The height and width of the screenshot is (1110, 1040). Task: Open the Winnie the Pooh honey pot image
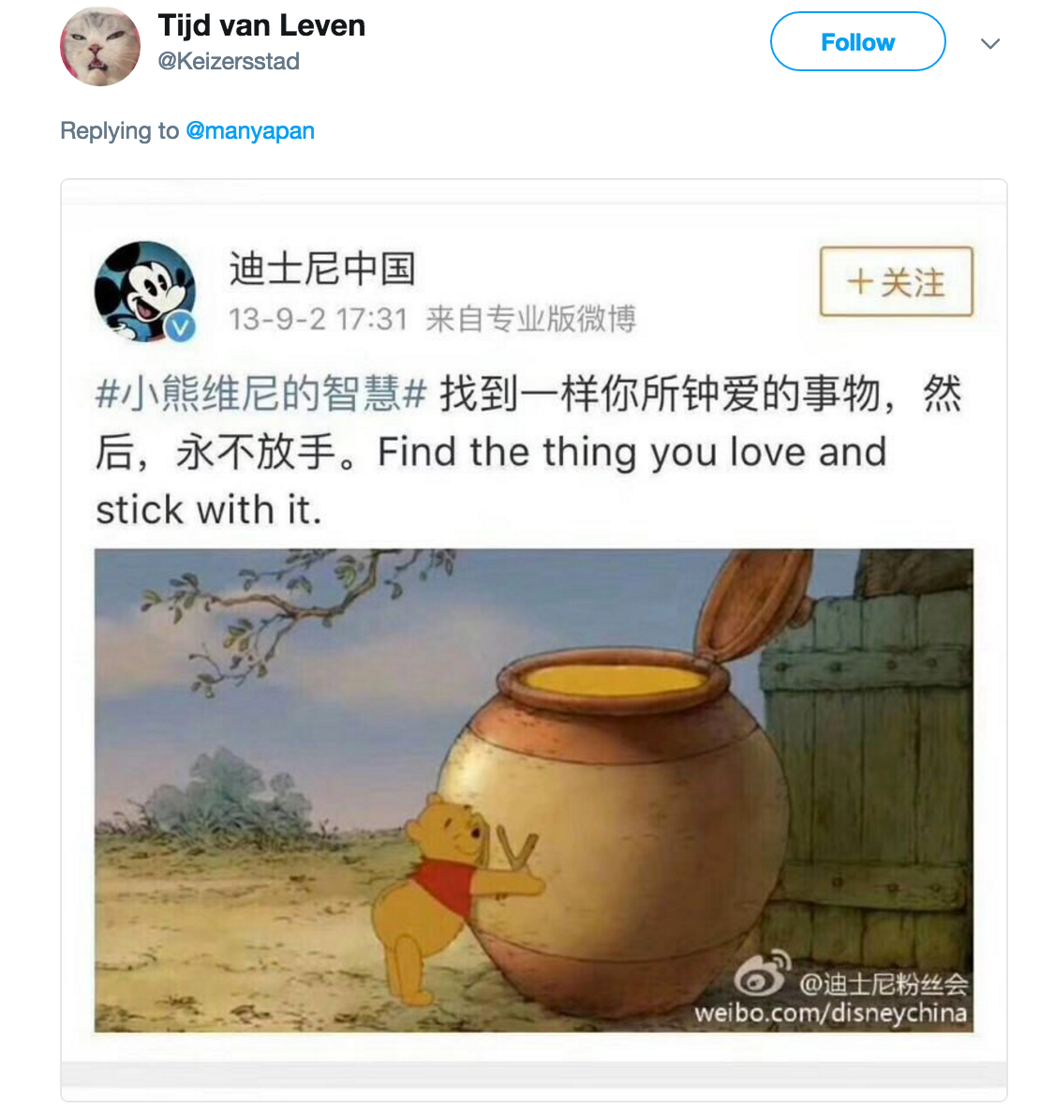[x=534, y=790]
